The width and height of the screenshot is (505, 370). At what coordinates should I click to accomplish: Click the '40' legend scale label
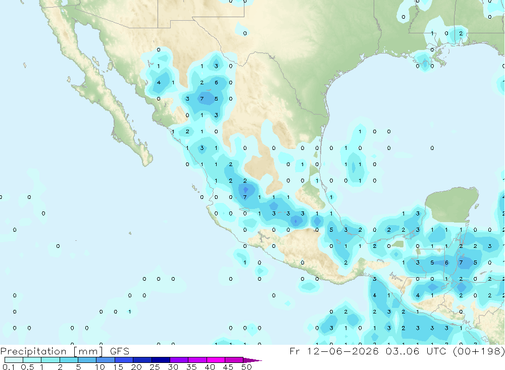point(210,367)
